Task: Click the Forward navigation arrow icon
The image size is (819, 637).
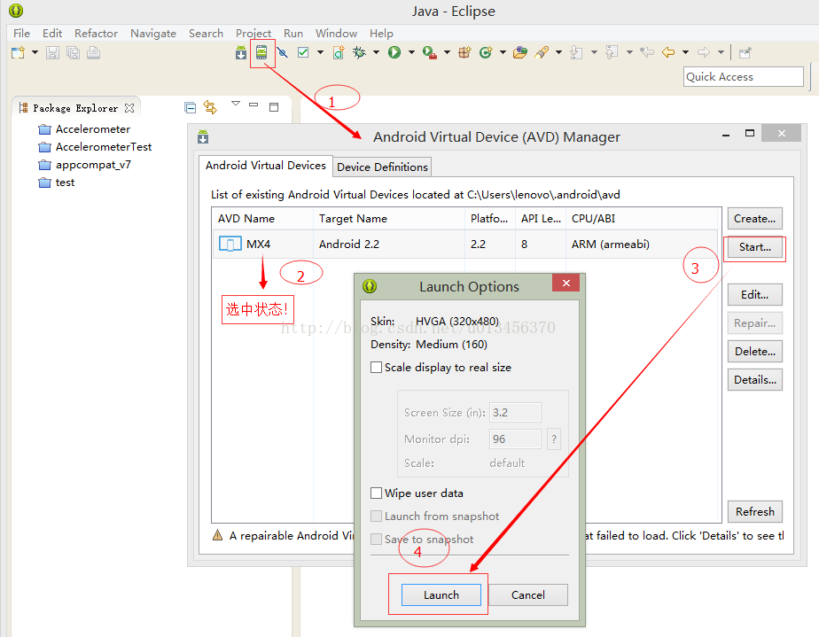Action: click(x=704, y=52)
